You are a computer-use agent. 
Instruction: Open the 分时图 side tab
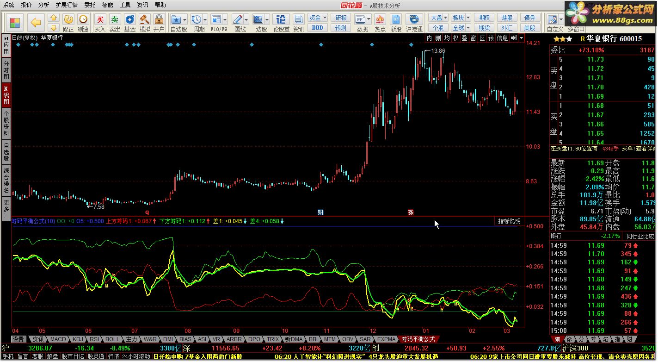(6, 69)
